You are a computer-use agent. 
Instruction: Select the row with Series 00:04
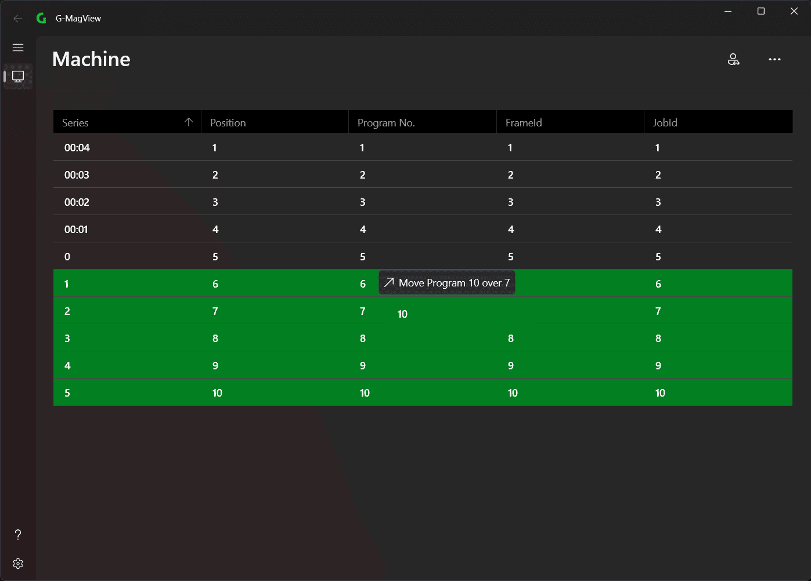(423, 147)
